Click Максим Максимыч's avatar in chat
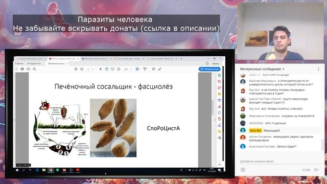327x184 pixels. 243,82
